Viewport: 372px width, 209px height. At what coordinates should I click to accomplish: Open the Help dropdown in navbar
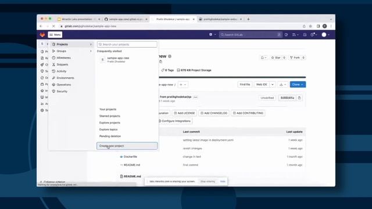314,35
